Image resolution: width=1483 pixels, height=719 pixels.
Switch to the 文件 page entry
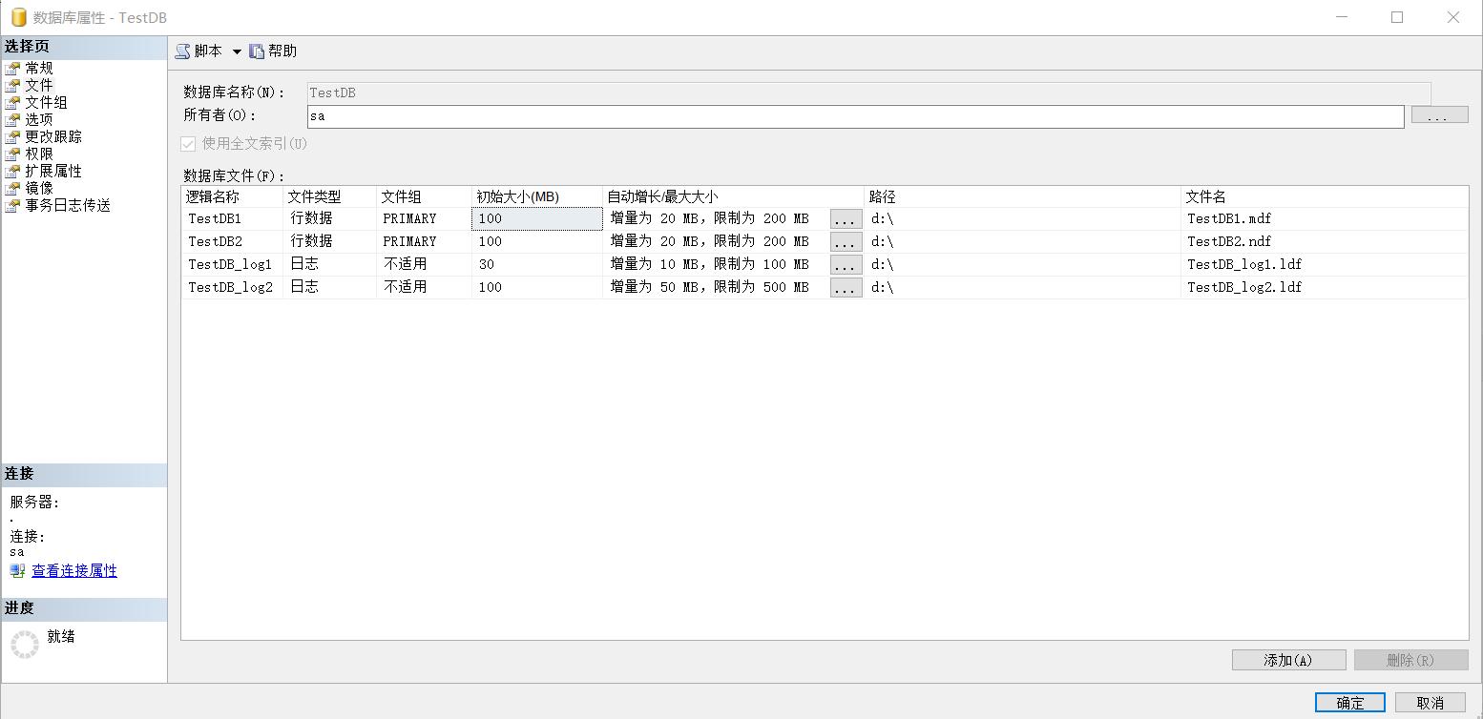[x=38, y=85]
